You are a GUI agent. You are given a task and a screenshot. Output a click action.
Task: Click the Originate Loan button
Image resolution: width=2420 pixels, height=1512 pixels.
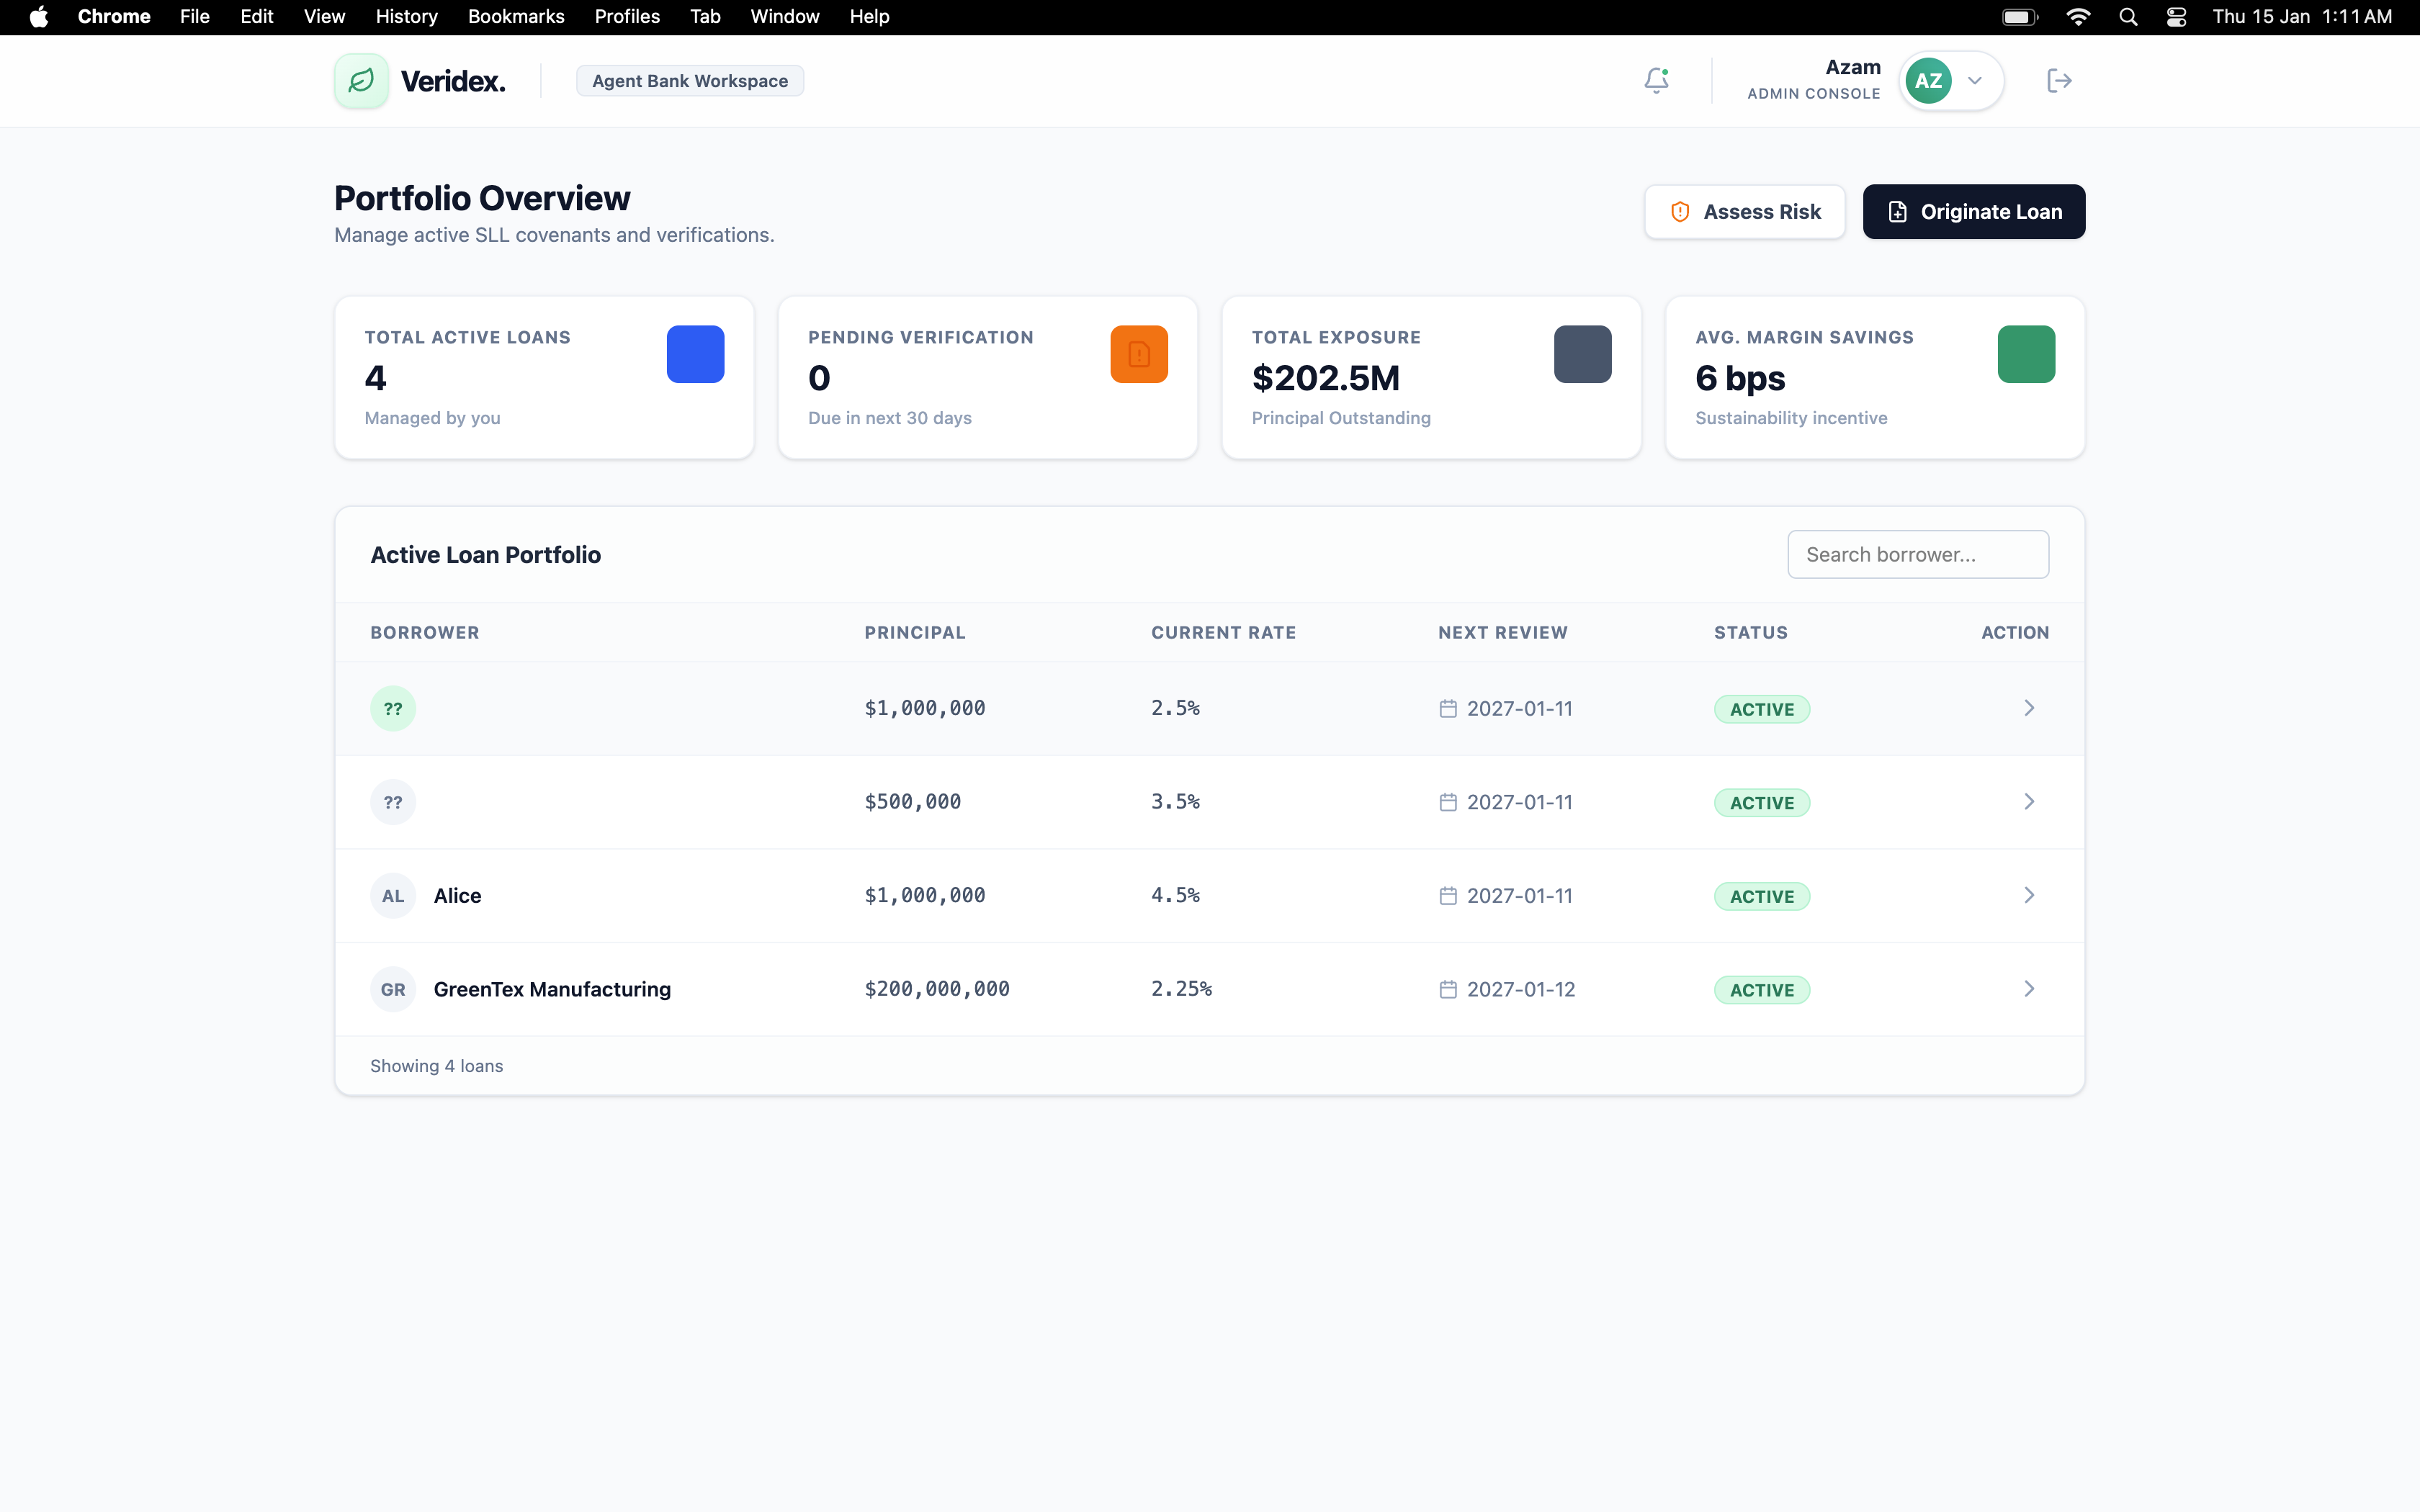tap(1973, 212)
